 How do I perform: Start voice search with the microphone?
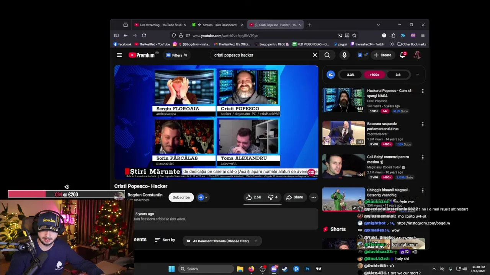(344, 55)
